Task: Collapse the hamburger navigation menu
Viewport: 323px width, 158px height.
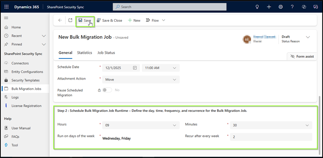Action: click(x=6, y=18)
